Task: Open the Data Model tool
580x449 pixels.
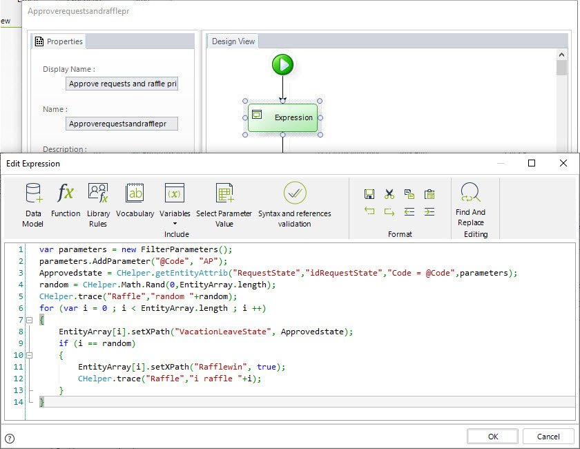Action: tap(33, 205)
